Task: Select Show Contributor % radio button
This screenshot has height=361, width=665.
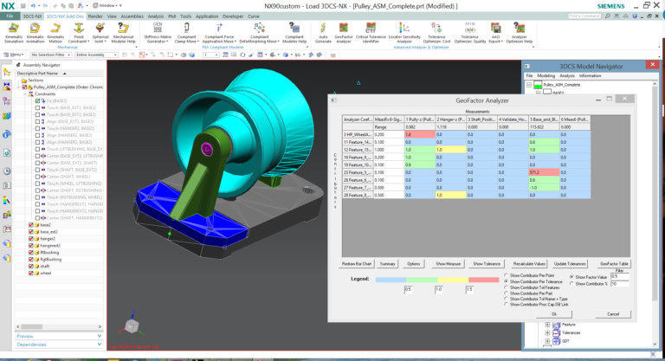Action: click(x=571, y=283)
